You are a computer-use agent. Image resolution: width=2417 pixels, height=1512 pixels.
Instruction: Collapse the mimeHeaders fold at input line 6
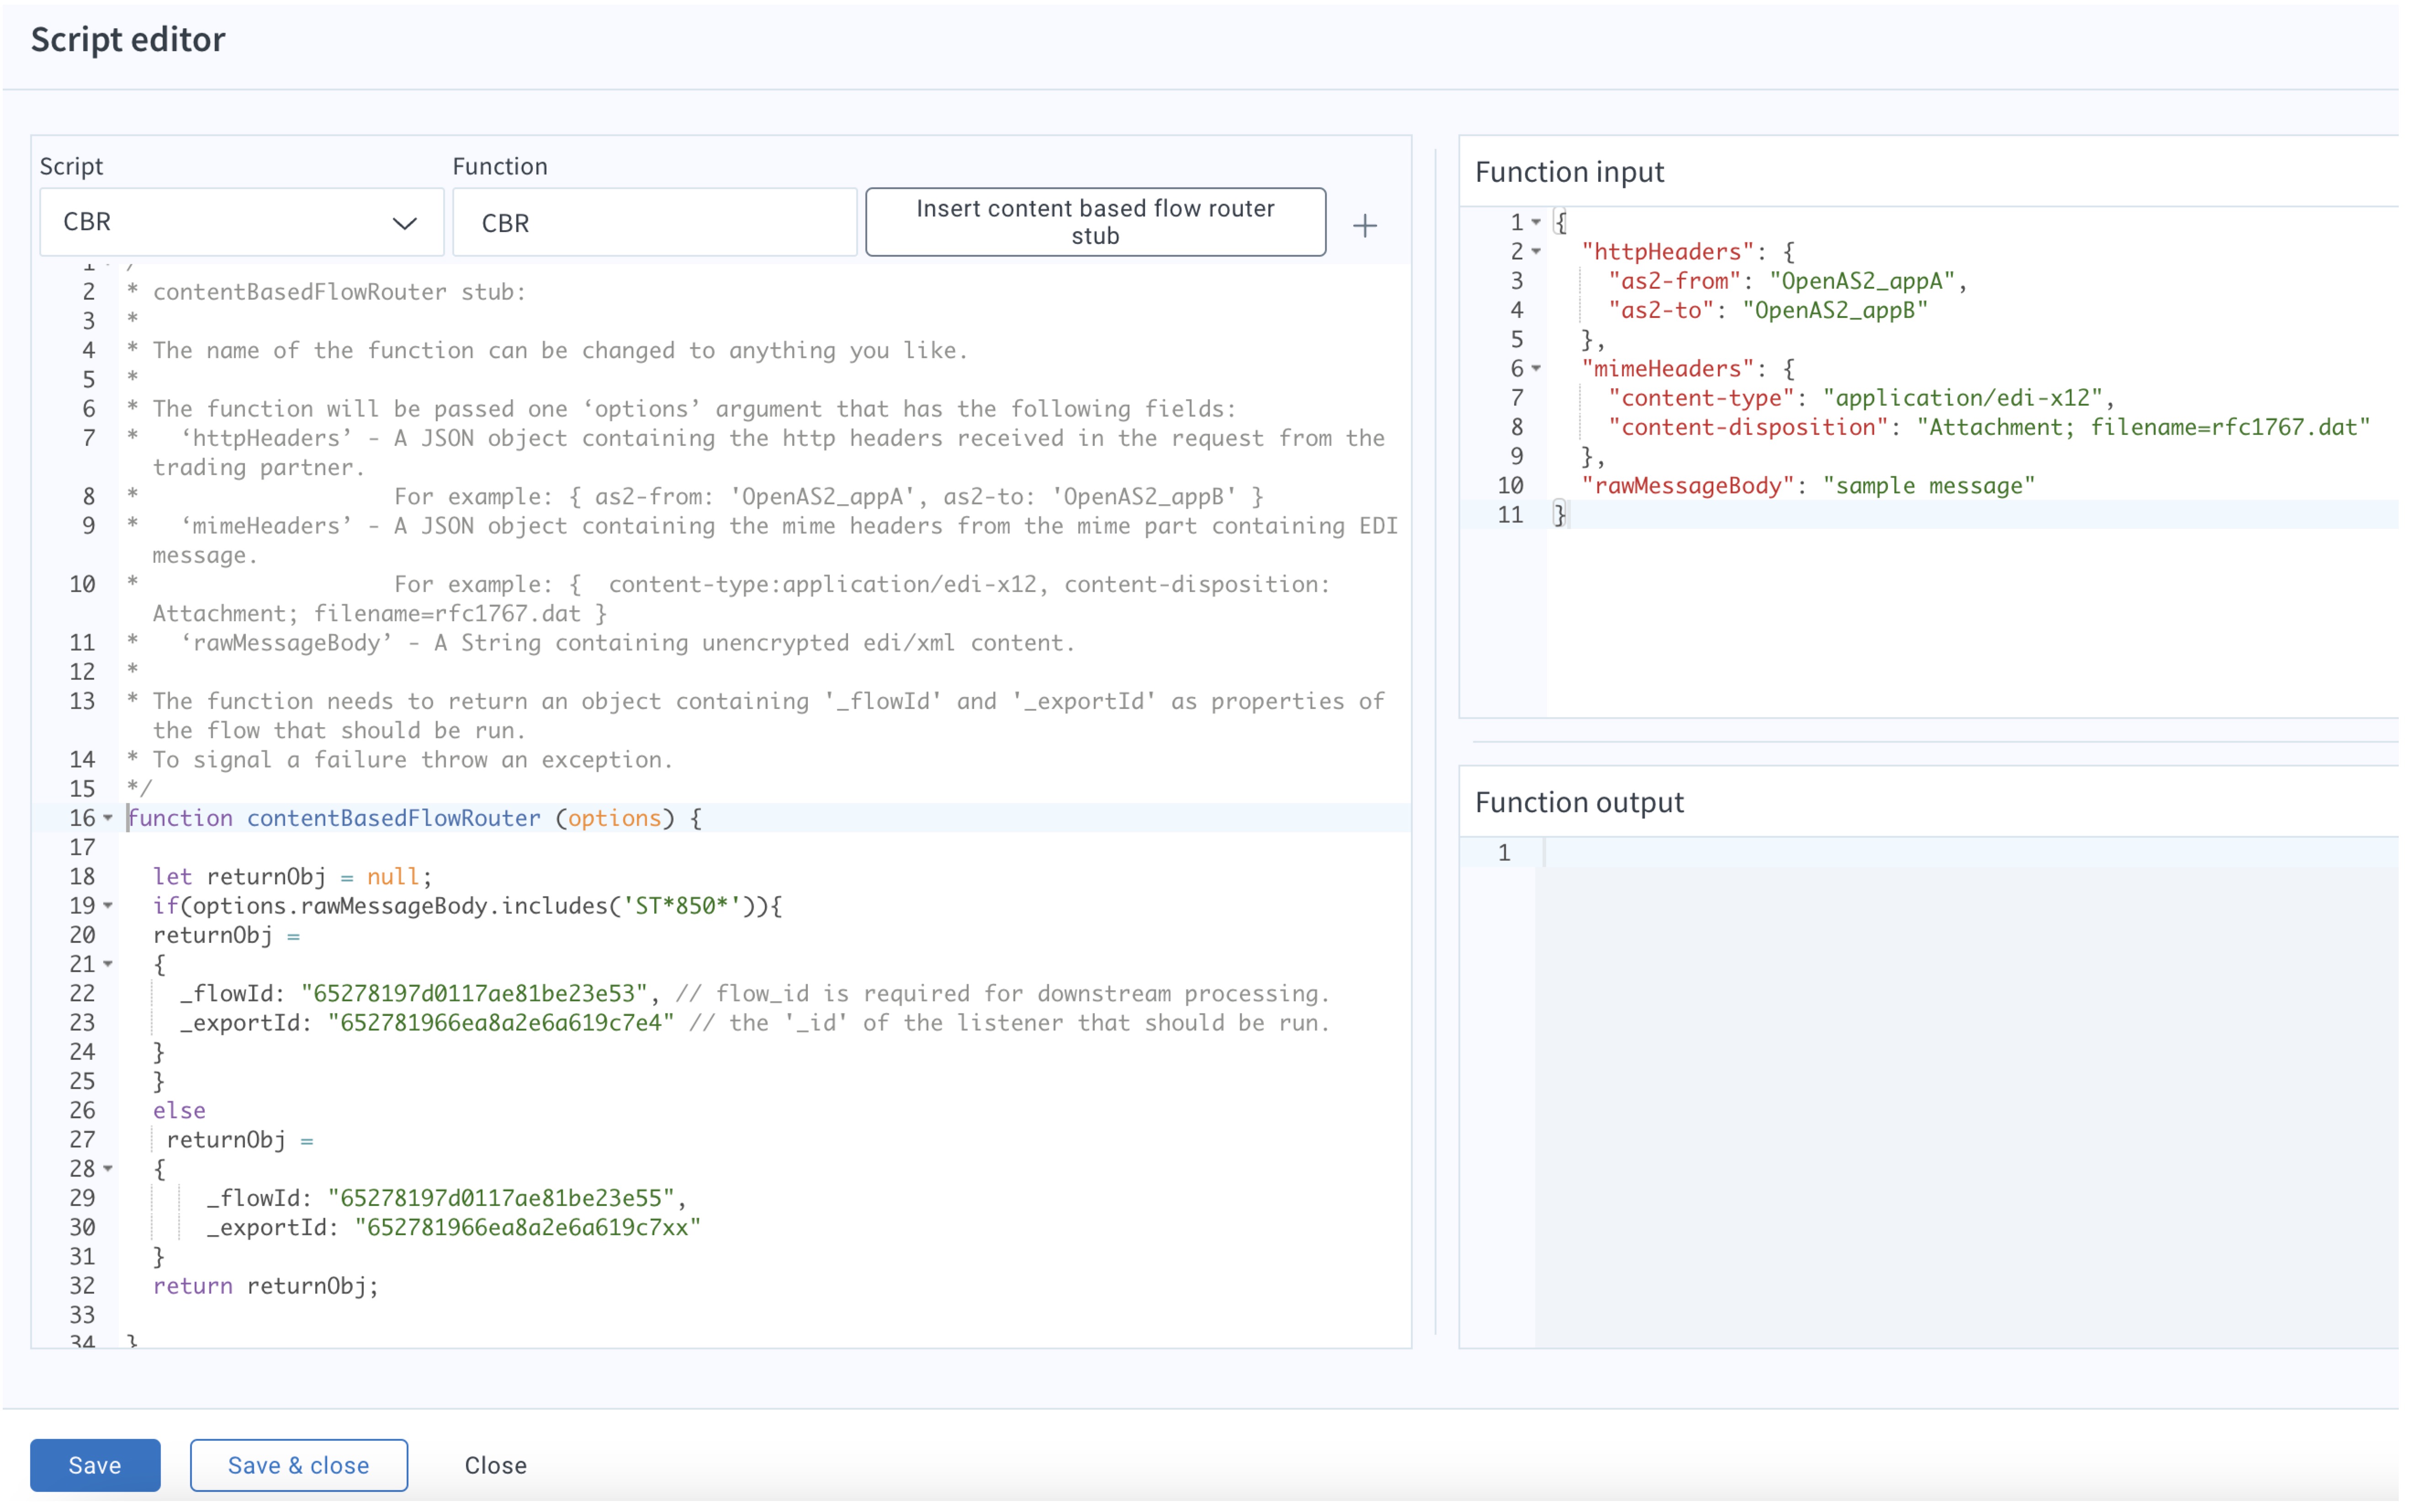(1536, 368)
